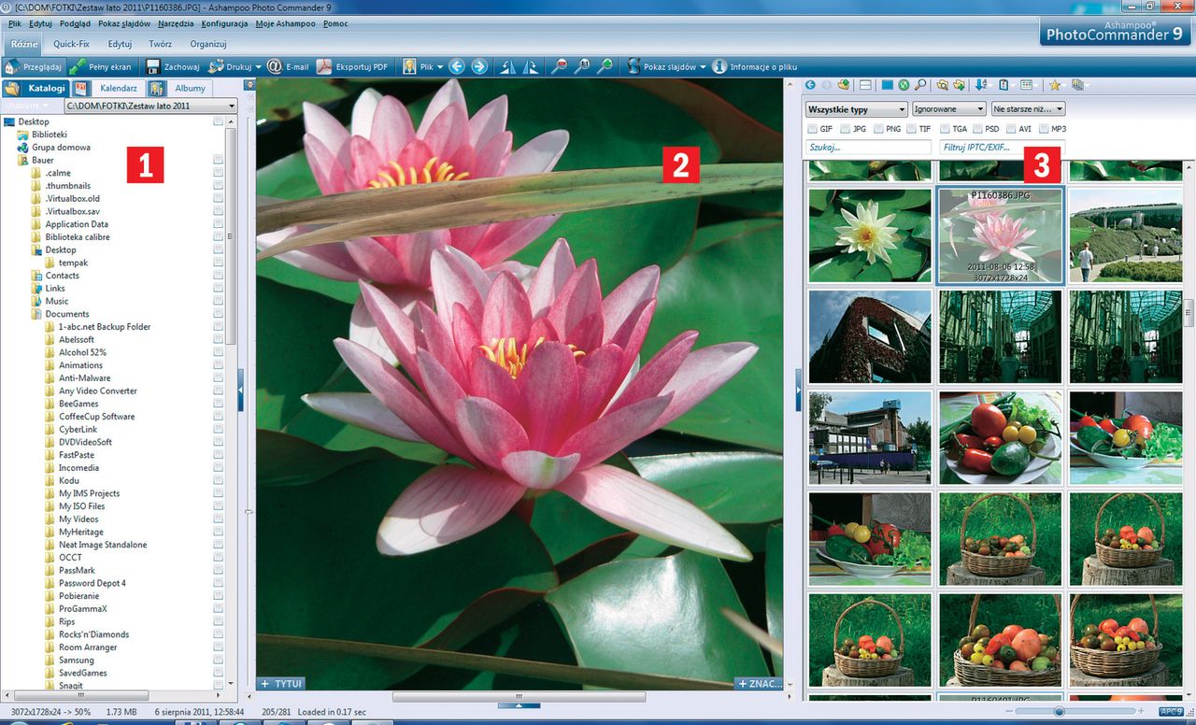
Task: Open the Nie starsze niż dropdown
Action: tap(1028, 109)
